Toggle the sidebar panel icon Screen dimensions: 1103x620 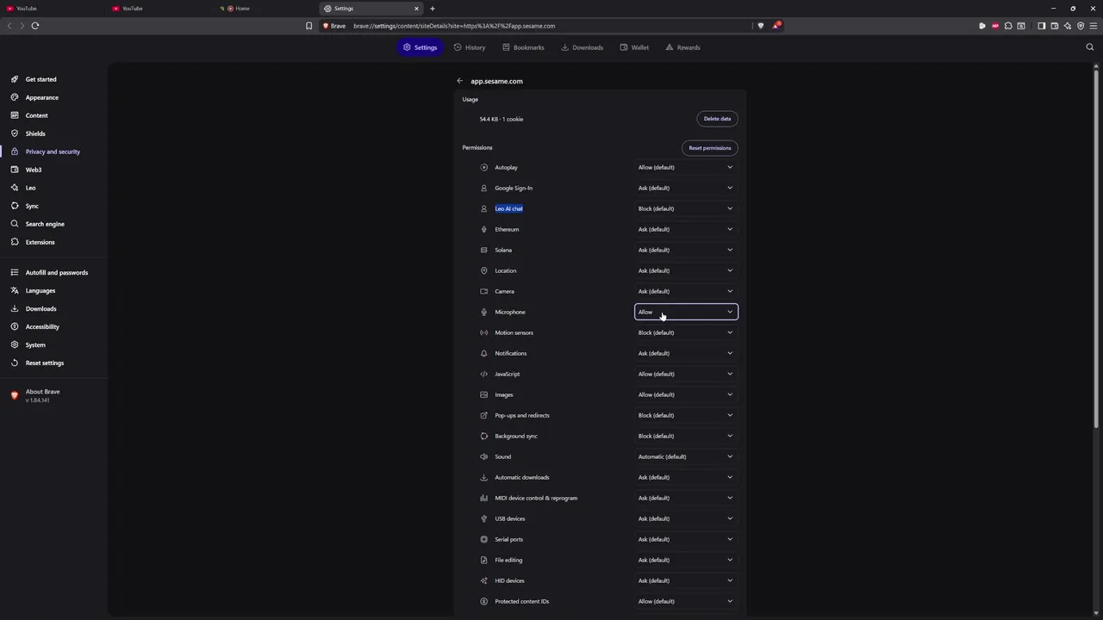(1041, 26)
